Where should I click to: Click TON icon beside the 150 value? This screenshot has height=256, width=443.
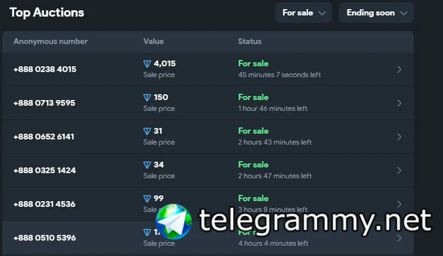(147, 98)
